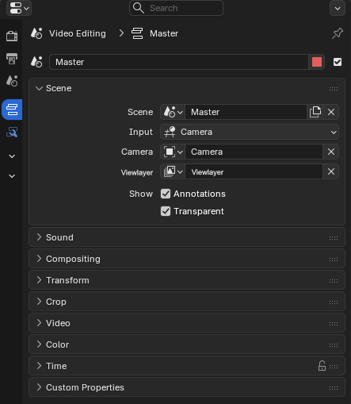Click the red strip color tag swatch
The height and width of the screenshot is (404, 351).
pyautogui.click(x=317, y=62)
